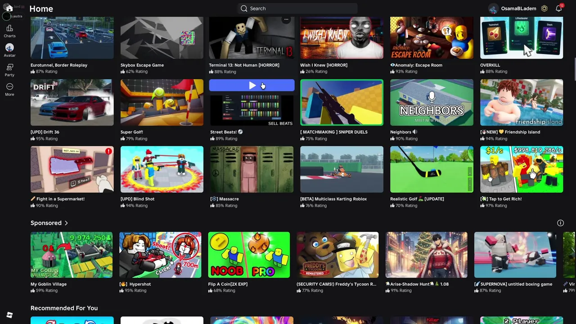Viewport: 576px width, 324px height.
Task: Click the search magnifier icon
Action: (244, 9)
